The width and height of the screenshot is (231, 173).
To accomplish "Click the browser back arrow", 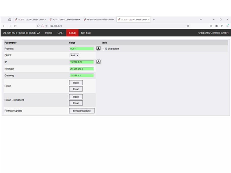I will point(4,26).
